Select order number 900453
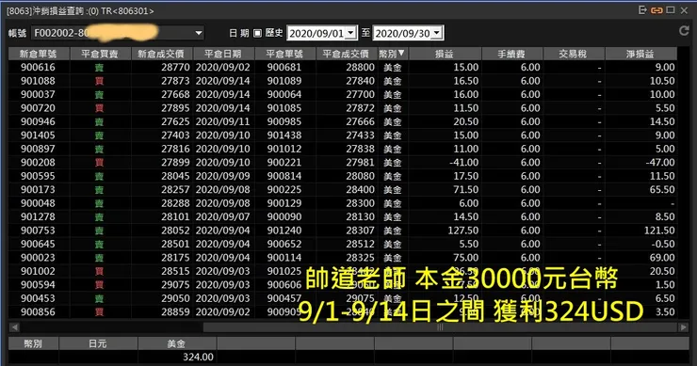The width and height of the screenshot is (697, 366). 39,298
